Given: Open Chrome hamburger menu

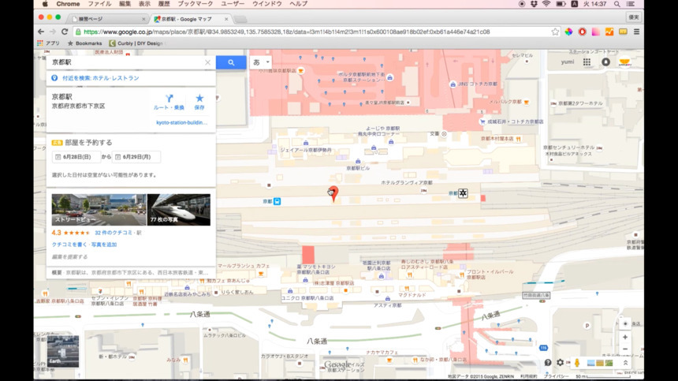Looking at the screenshot, I should 636,32.
